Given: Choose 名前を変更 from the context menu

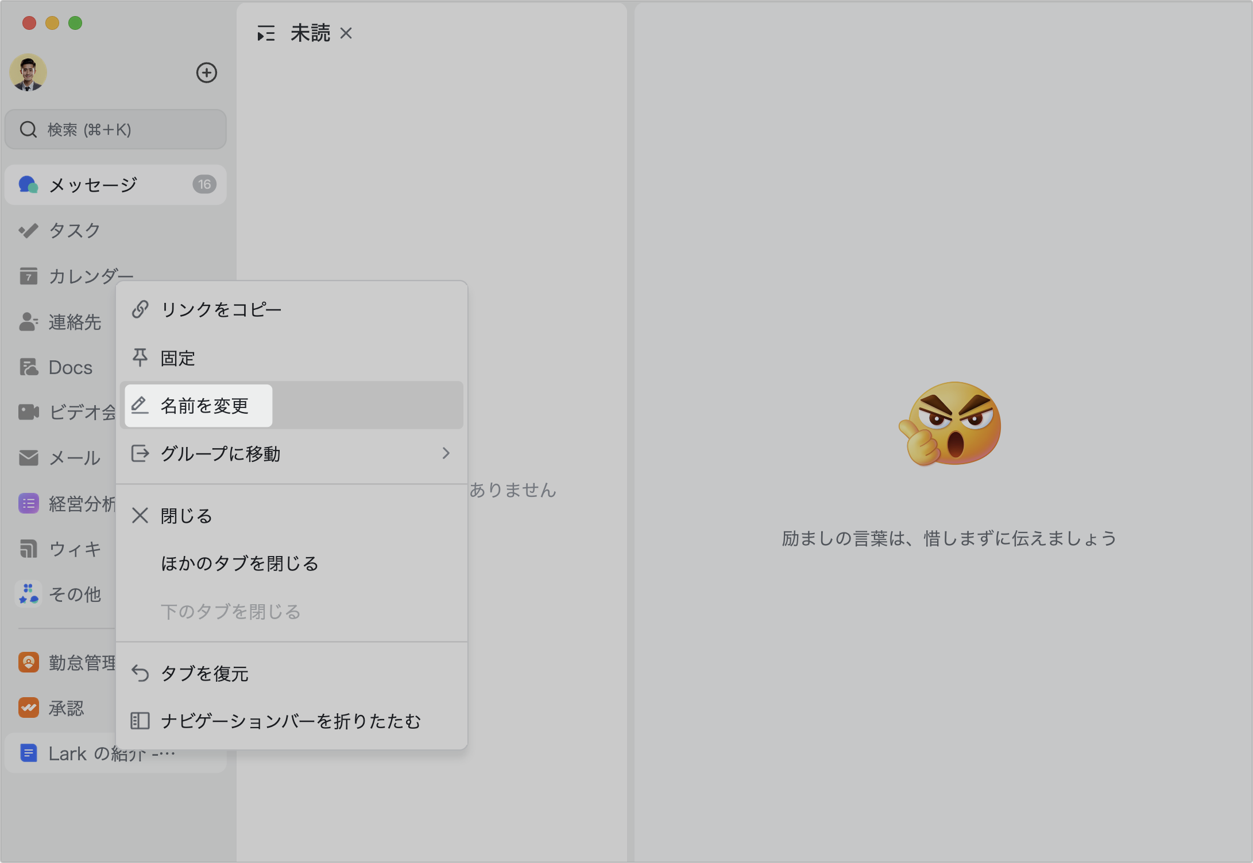Looking at the screenshot, I should click(204, 405).
